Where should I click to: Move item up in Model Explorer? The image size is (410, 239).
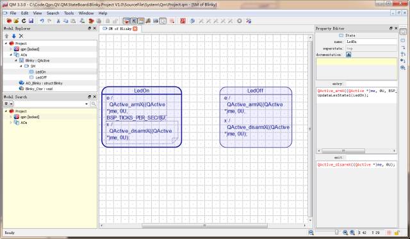point(7,36)
